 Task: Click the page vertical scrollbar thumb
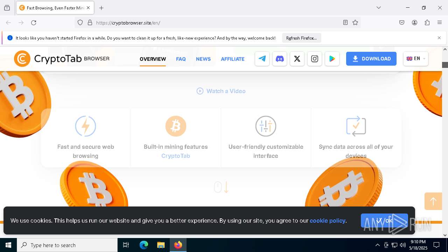(x=445, y=65)
